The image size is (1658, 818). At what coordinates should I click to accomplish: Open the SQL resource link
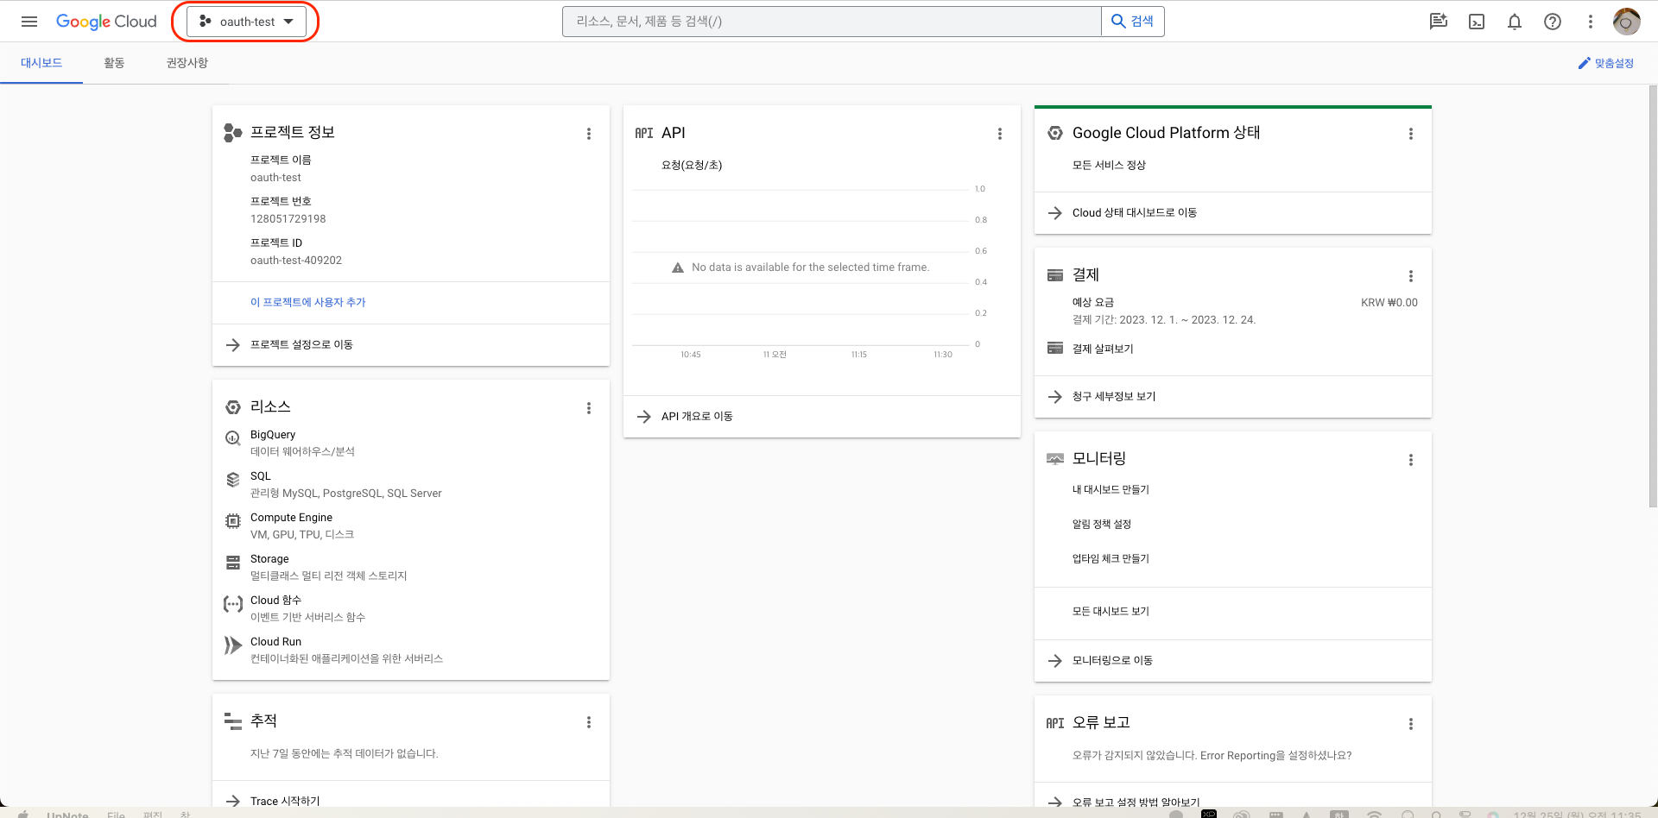(261, 476)
